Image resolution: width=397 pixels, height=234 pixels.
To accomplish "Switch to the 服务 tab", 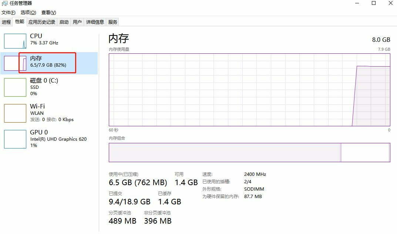I will (x=113, y=22).
